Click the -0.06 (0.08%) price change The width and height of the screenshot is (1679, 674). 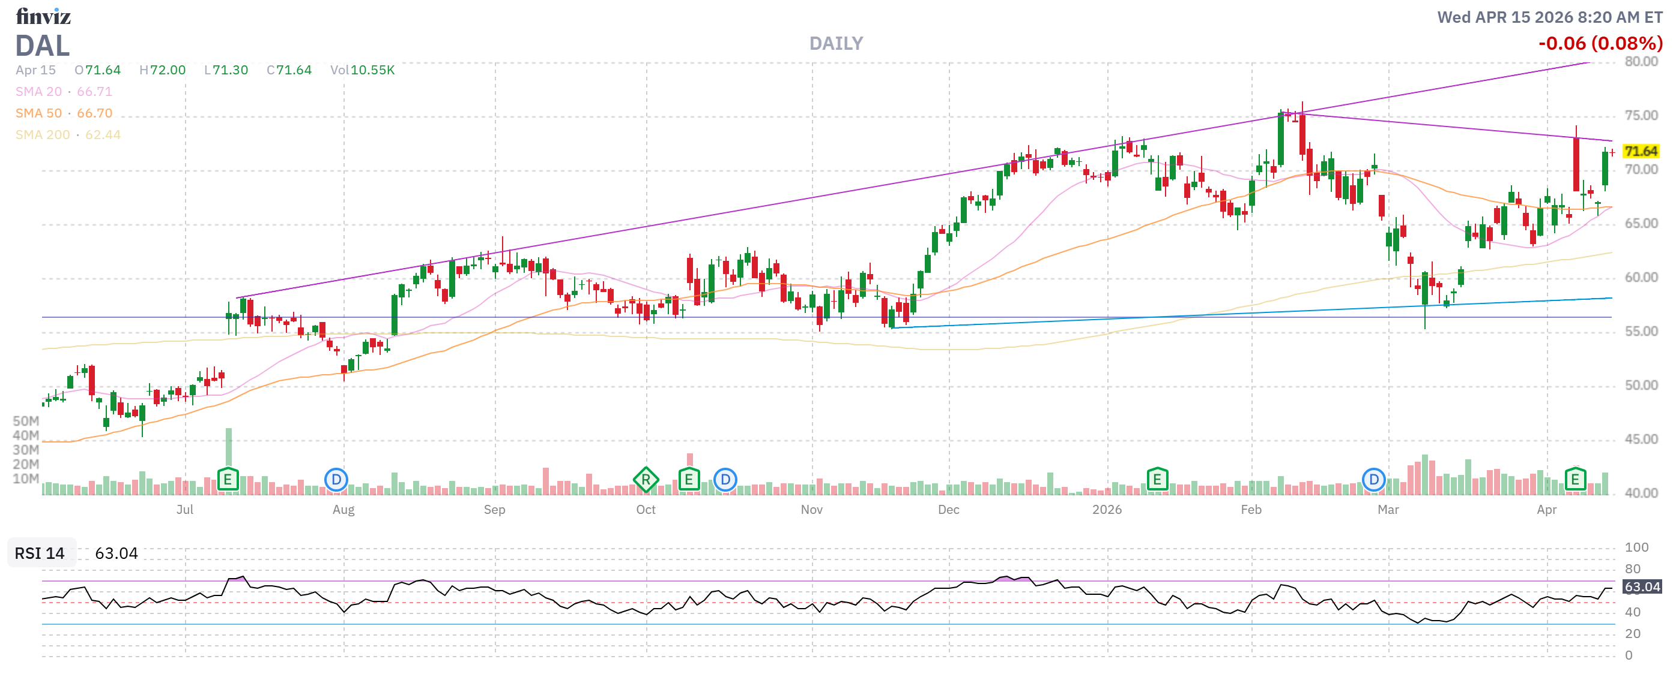click(x=1600, y=44)
